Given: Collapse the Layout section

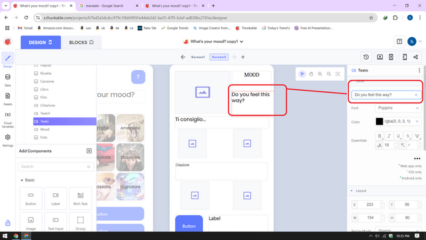Looking at the screenshot, I should click(351, 191).
